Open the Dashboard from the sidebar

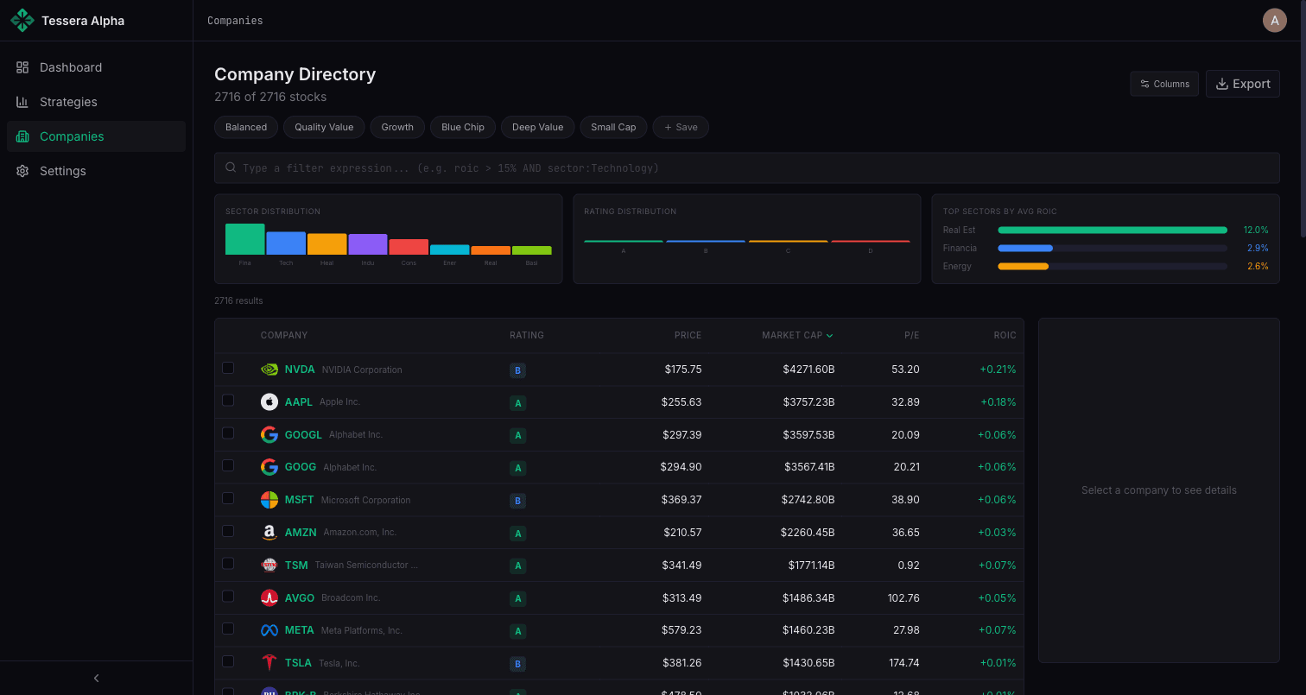(x=70, y=66)
